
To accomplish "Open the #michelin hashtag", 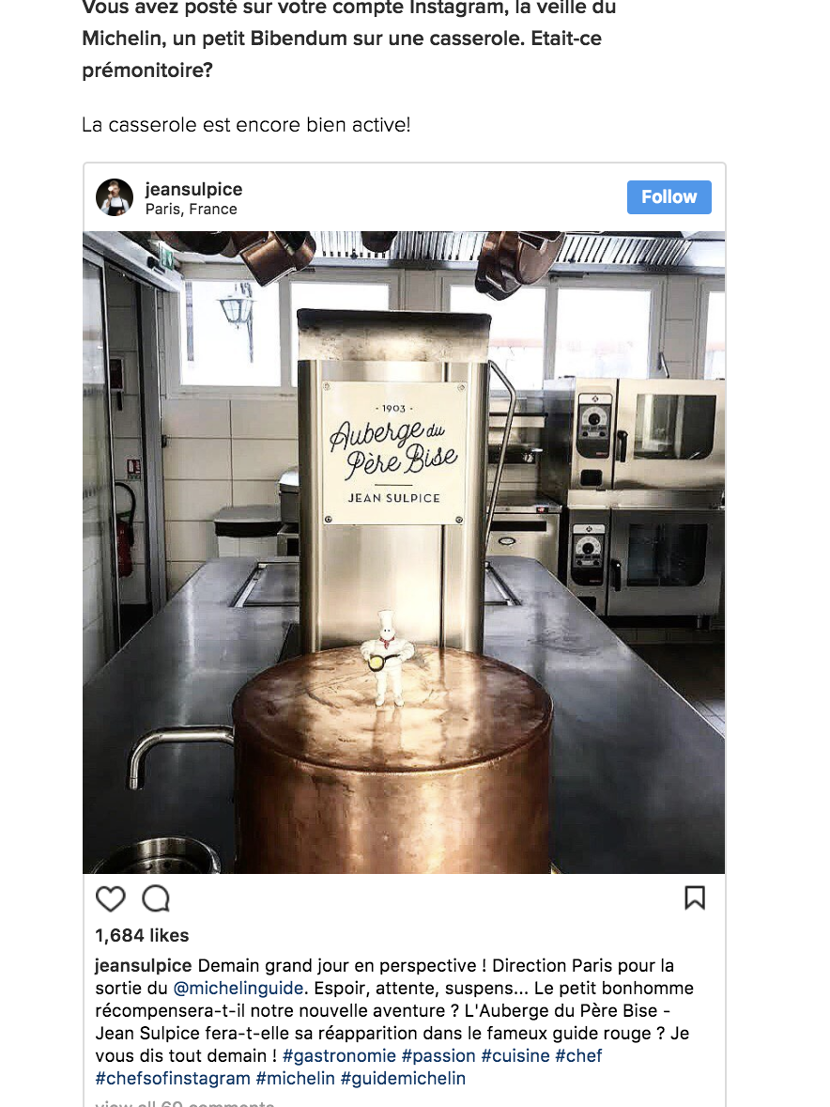I will click(296, 1078).
